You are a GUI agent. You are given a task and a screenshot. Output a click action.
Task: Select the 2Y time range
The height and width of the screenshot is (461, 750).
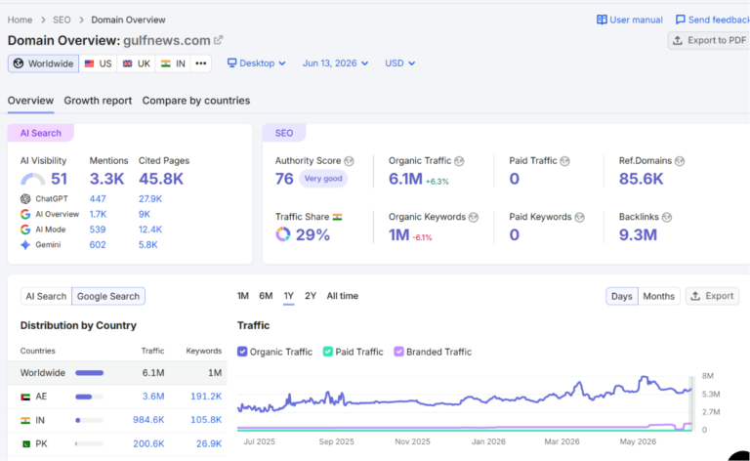pos(311,296)
